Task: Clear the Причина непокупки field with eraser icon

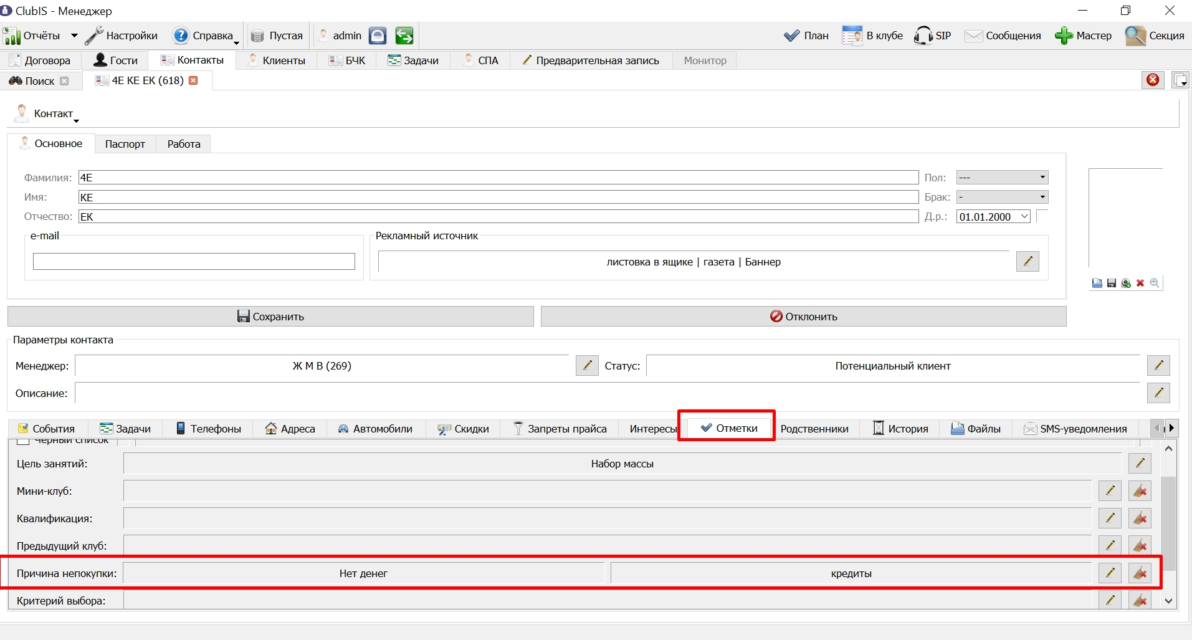Action: pos(1140,573)
